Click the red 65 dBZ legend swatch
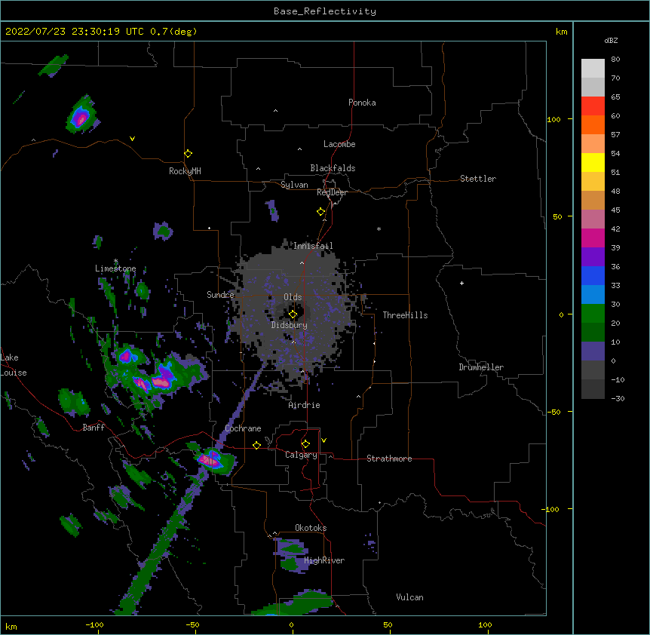650x635 pixels. click(x=593, y=106)
